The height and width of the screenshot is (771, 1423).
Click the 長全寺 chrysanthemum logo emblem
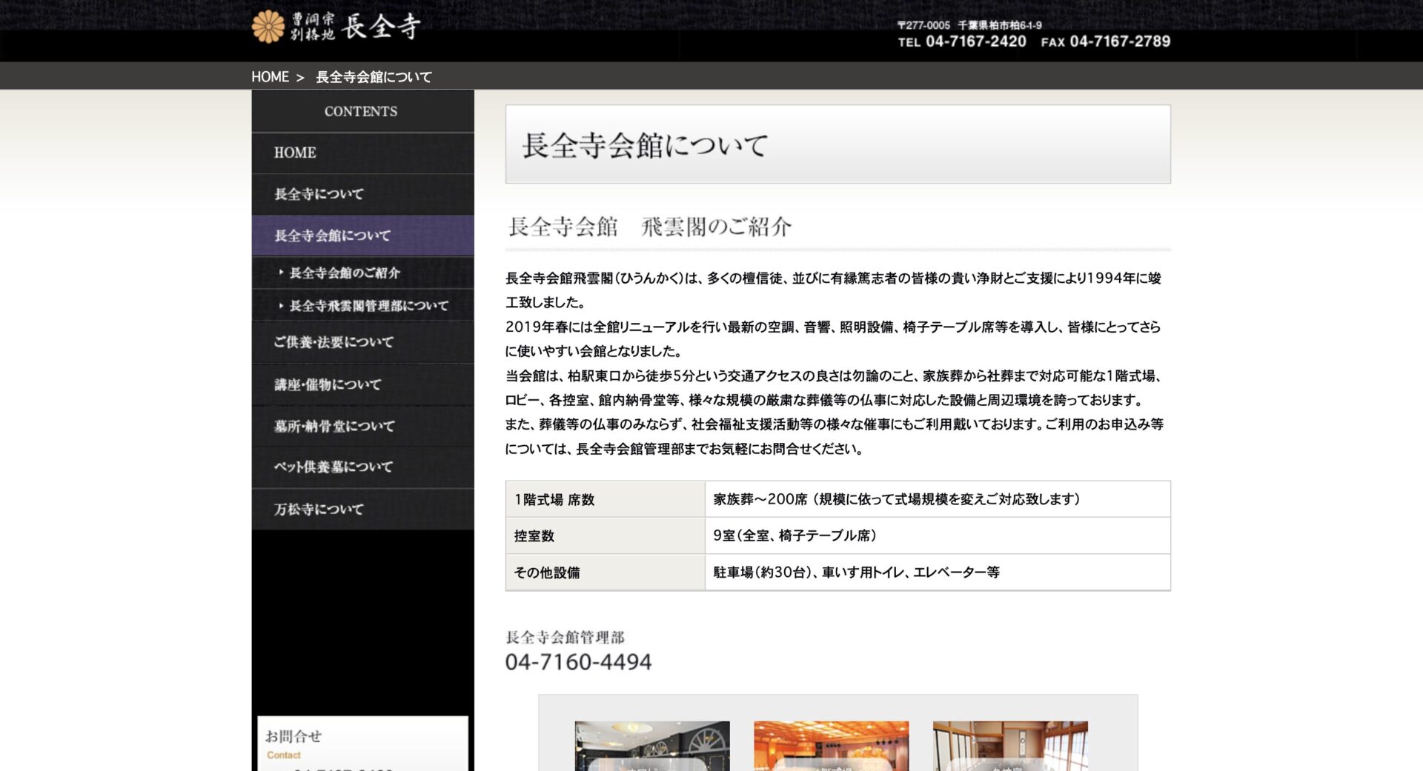tap(268, 27)
